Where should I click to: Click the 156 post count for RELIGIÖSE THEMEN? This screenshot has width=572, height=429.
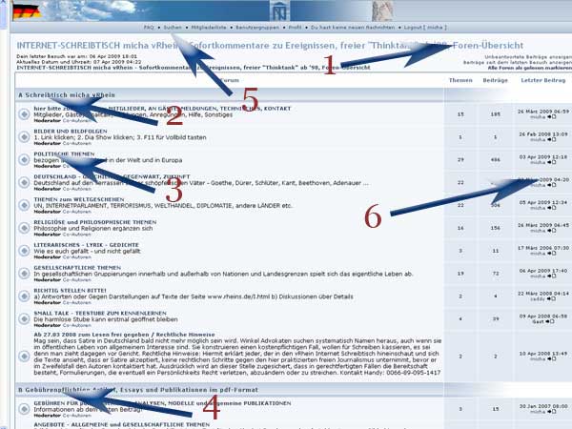tap(496, 228)
